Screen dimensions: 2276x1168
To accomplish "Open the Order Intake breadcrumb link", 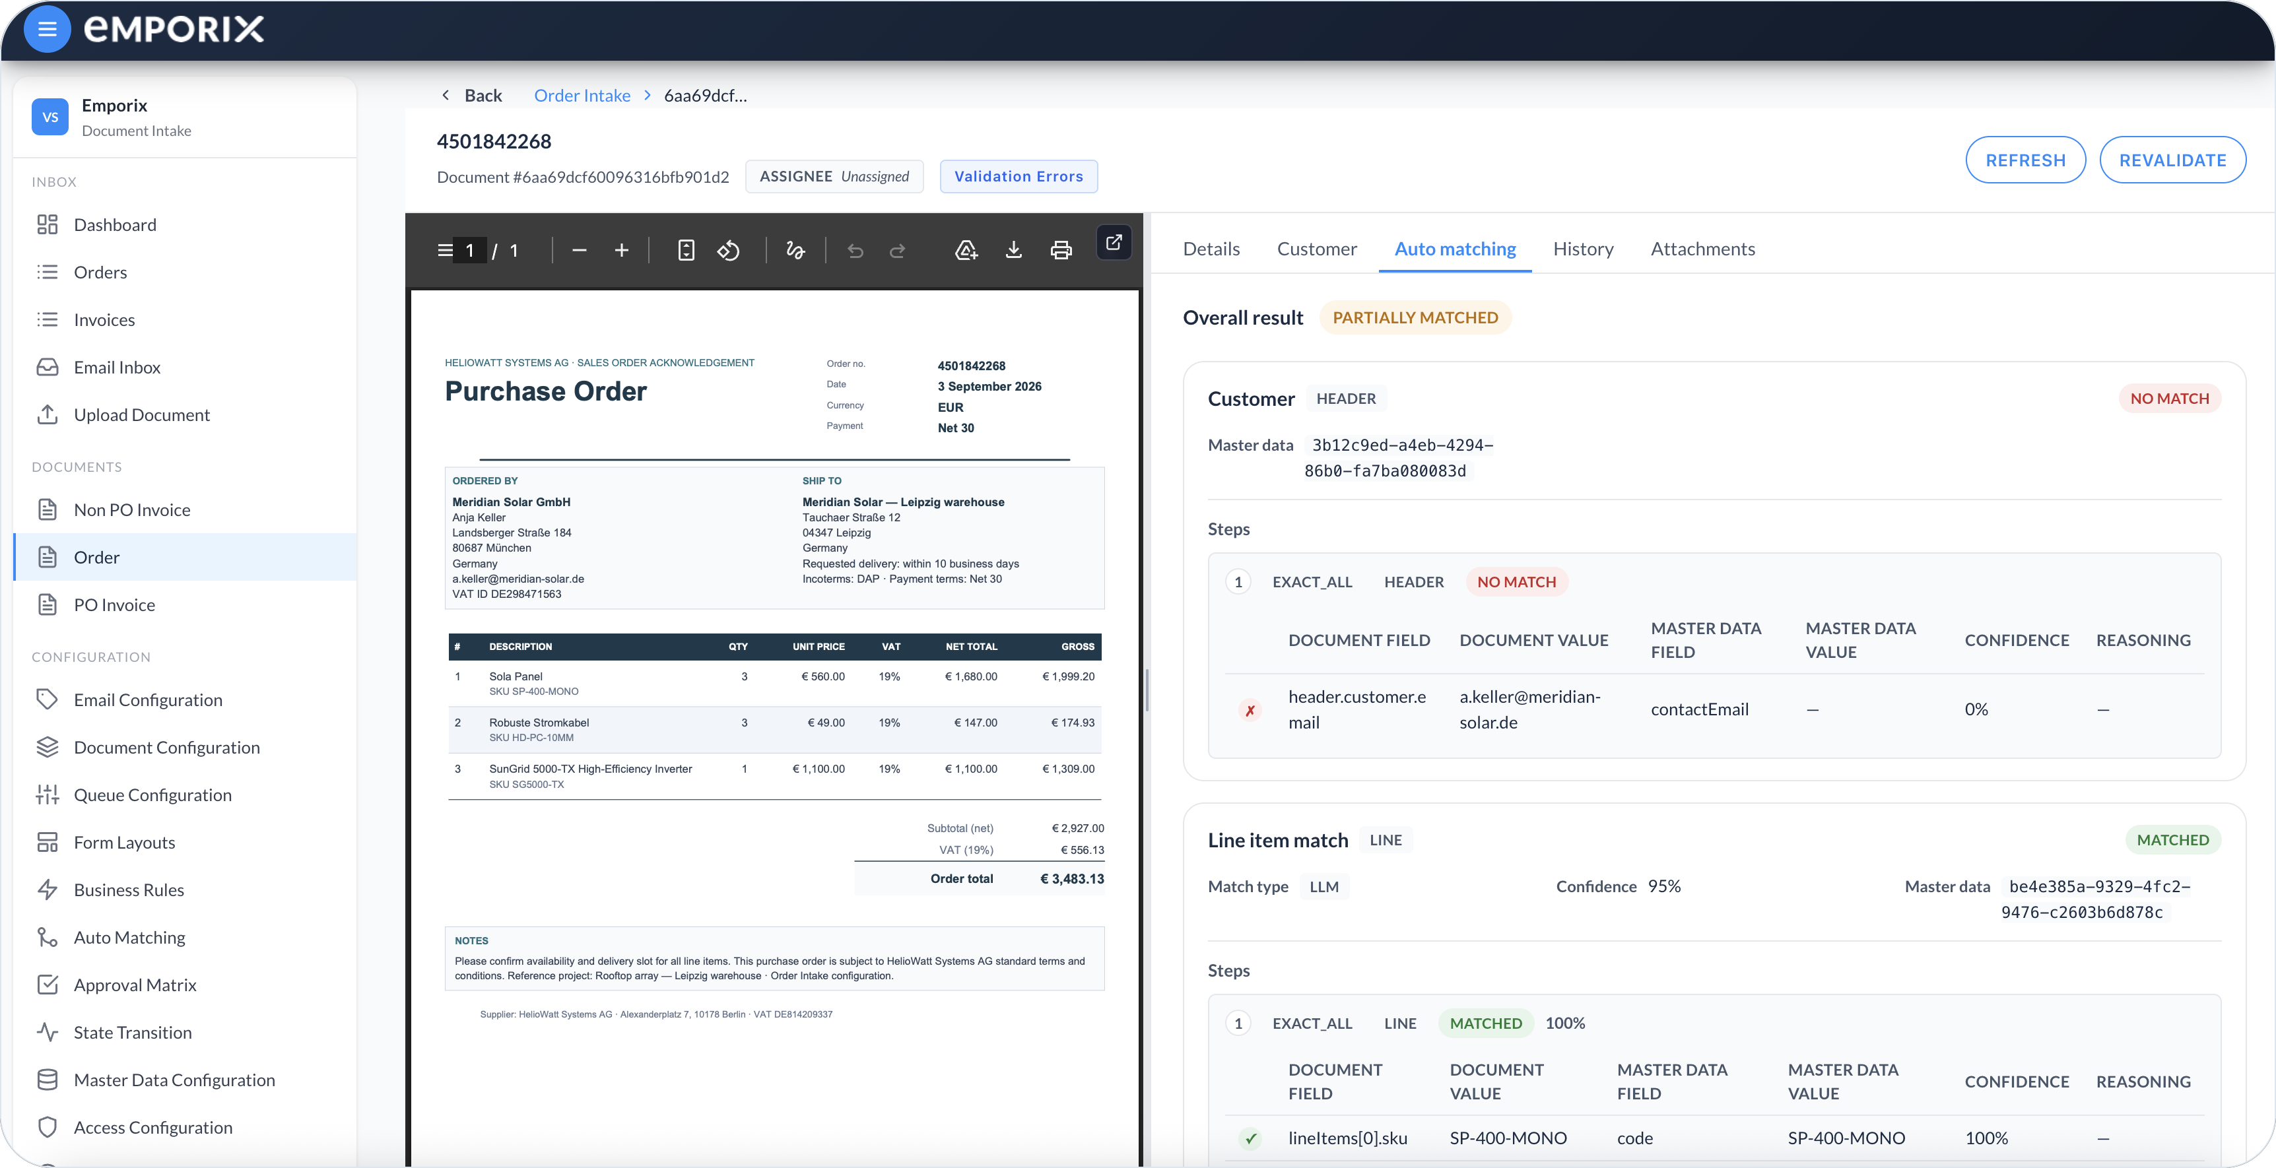I will tap(582, 96).
